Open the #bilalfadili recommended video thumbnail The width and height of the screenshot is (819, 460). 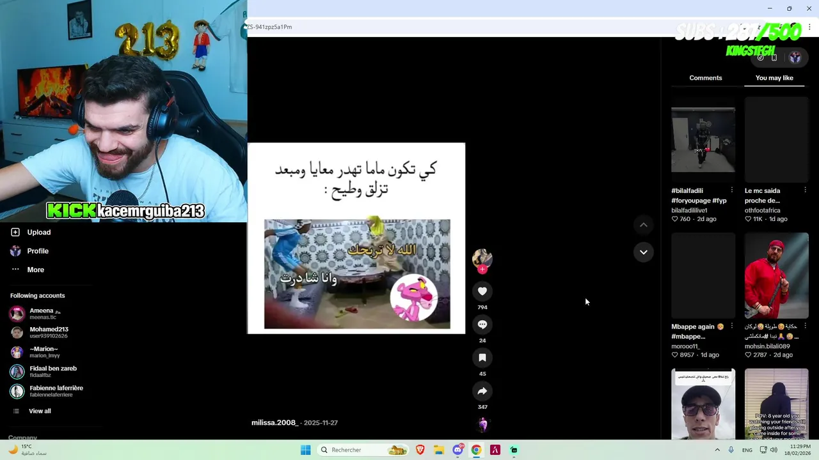point(703,140)
